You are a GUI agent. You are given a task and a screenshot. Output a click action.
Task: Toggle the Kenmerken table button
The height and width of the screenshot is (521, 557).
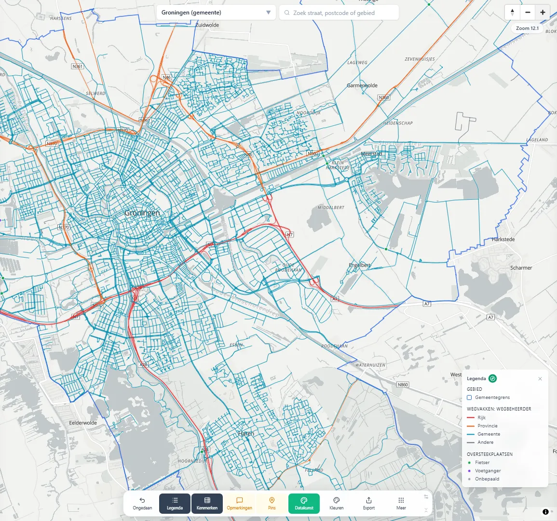(207, 504)
